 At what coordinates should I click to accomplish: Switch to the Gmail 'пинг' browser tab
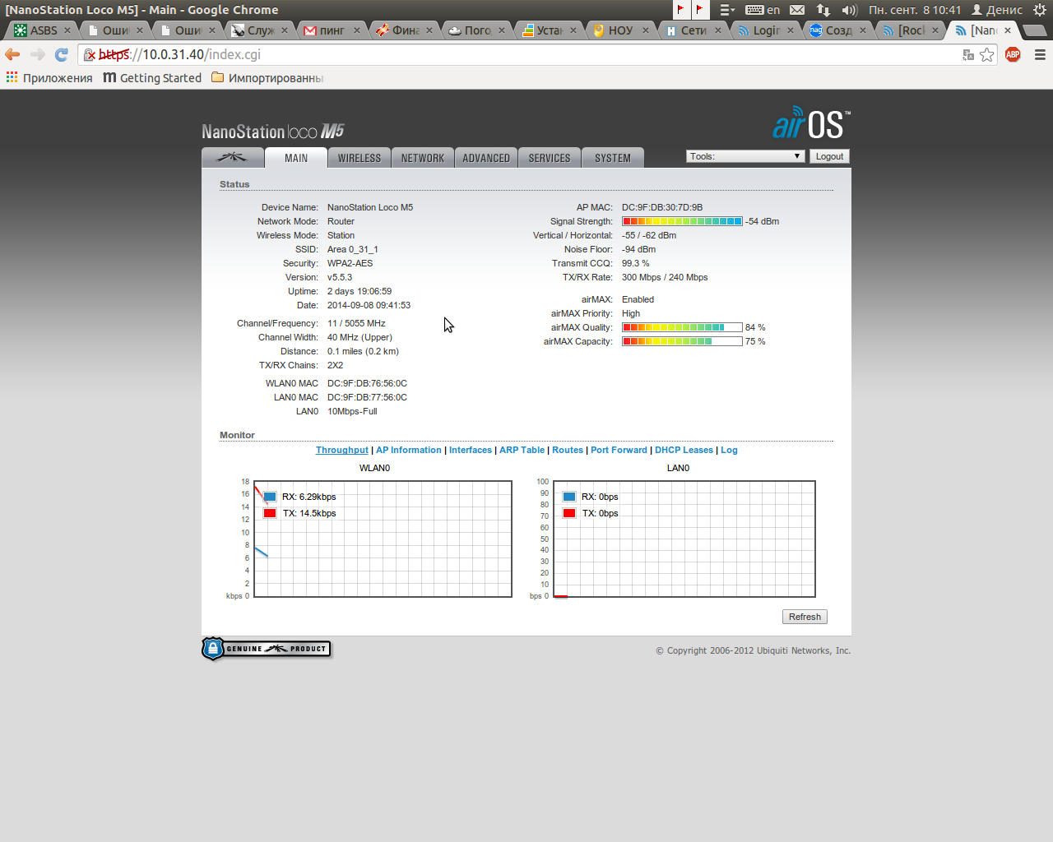pyautogui.click(x=332, y=30)
